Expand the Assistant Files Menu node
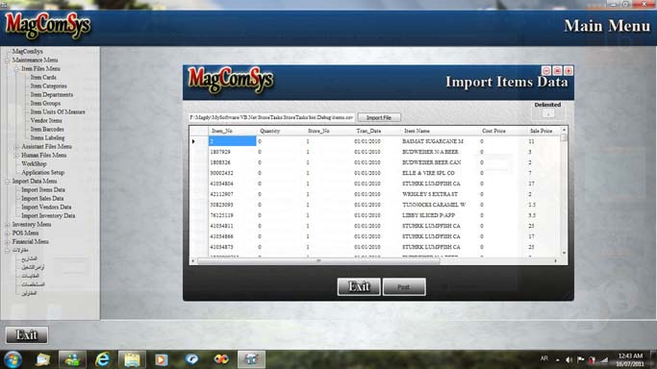This screenshot has width=657, height=369. pyautogui.click(x=16, y=147)
